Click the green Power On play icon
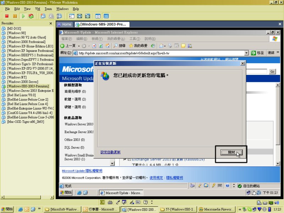 (x=23, y=16)
